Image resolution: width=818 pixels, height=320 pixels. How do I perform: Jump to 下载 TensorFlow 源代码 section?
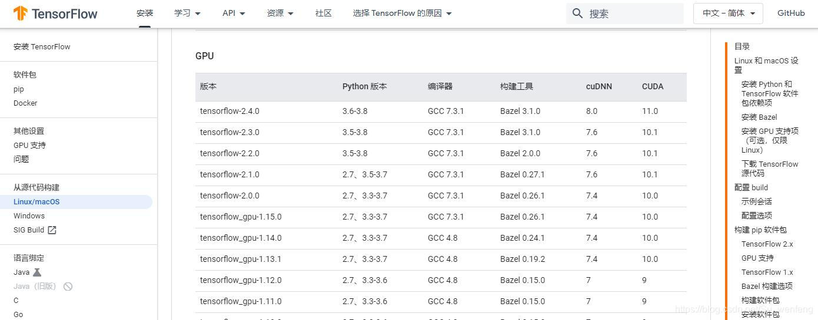coord(770,169)
